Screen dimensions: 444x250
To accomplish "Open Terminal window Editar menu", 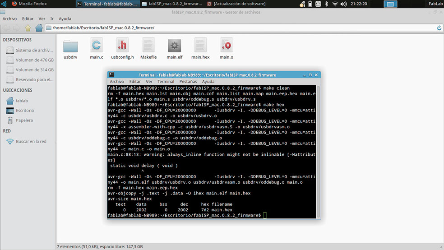I will [135, 82].
